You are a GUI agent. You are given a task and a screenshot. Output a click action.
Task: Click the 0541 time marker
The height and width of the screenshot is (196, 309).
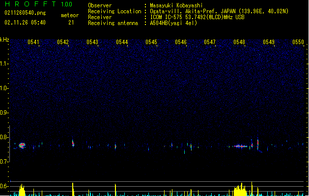coord(33,42)
